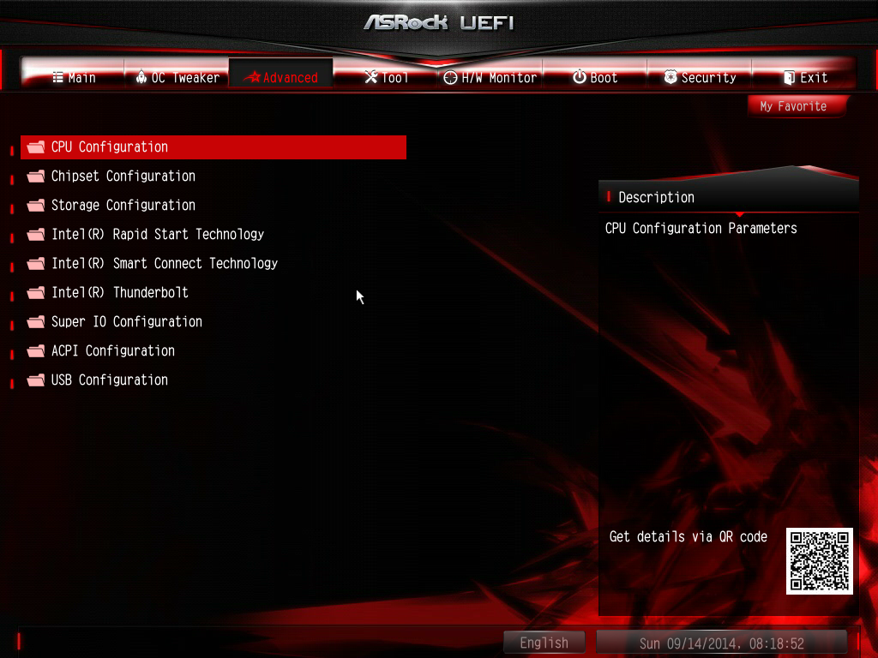This screenshot has height=658, width=878.
Task: Change the English language setting
Action: click(x=544, y=643)
